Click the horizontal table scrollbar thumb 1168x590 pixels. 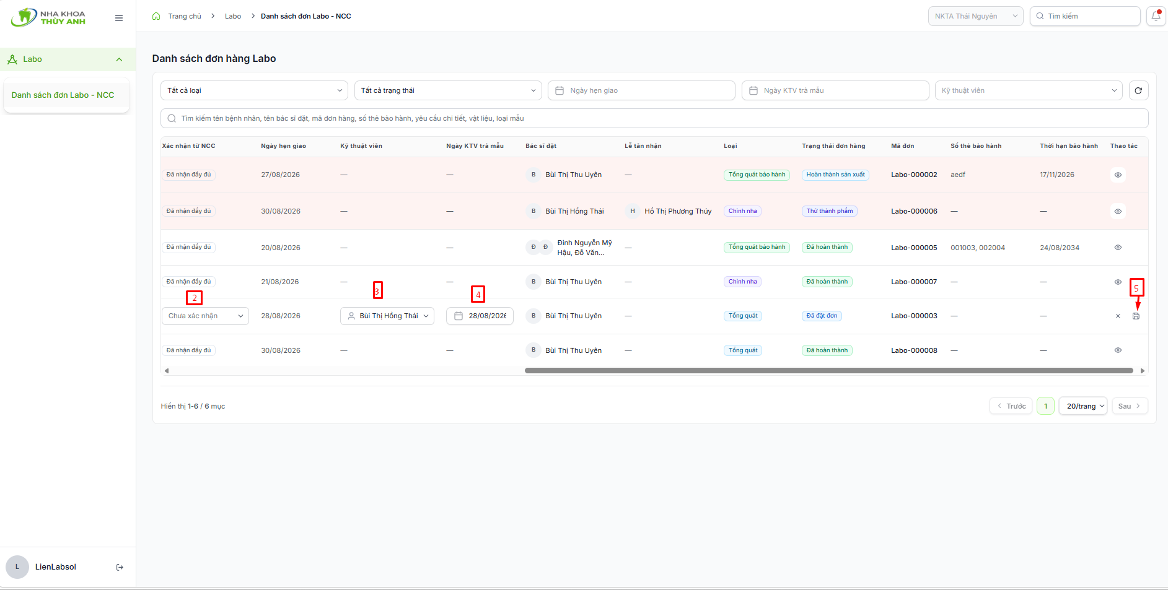tap(828, 371)
